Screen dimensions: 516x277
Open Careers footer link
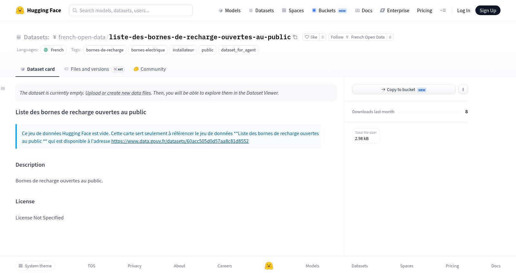coord(225,266)
